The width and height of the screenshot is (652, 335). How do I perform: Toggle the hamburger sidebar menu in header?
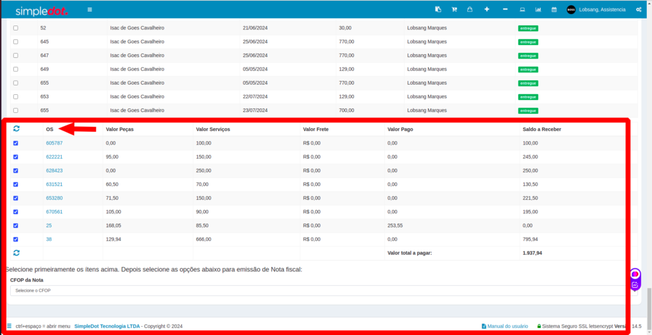point(90,10)
